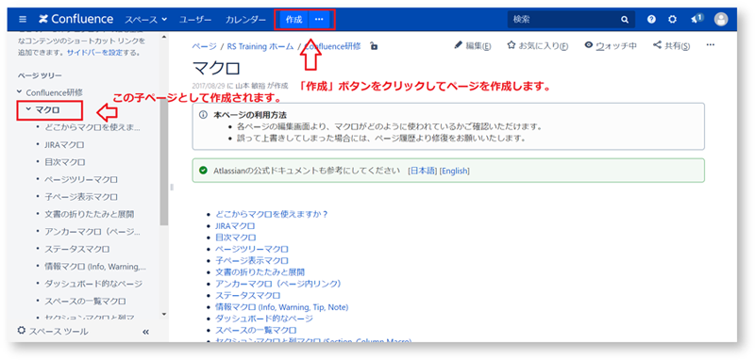This screenshot has width=755, height=360.
Task: Open JIRAマクロ in page tree
Action: tap(65, 145)
